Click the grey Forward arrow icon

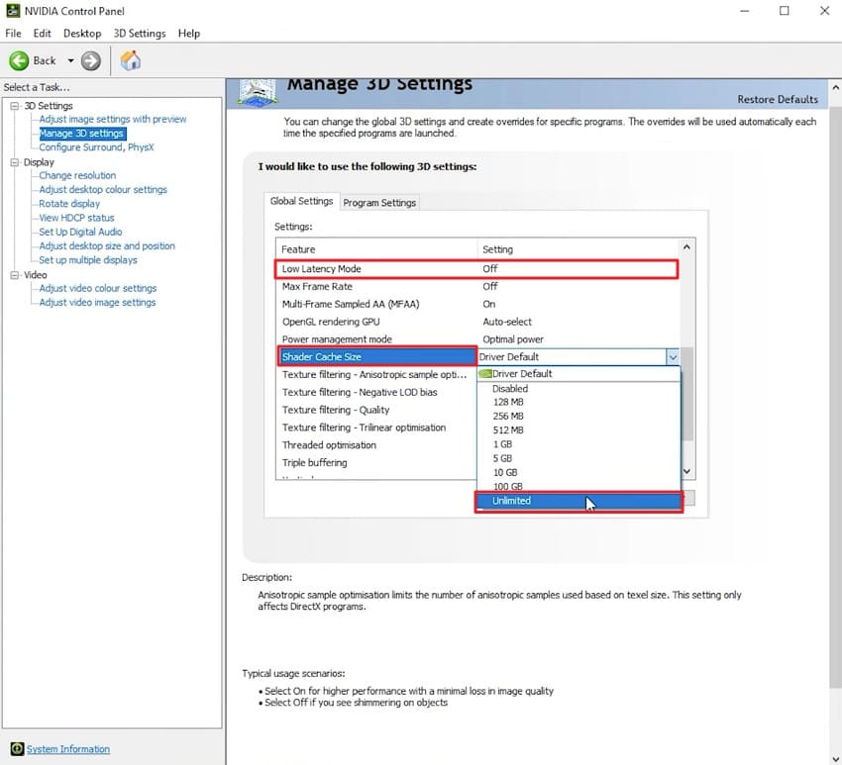point(91,60)
